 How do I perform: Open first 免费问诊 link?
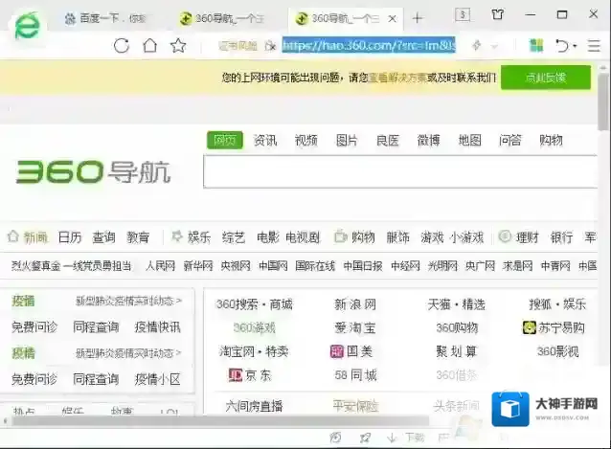click(x=34, y=326)
